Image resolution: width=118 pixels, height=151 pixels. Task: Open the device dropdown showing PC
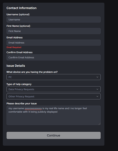(53, 77)
